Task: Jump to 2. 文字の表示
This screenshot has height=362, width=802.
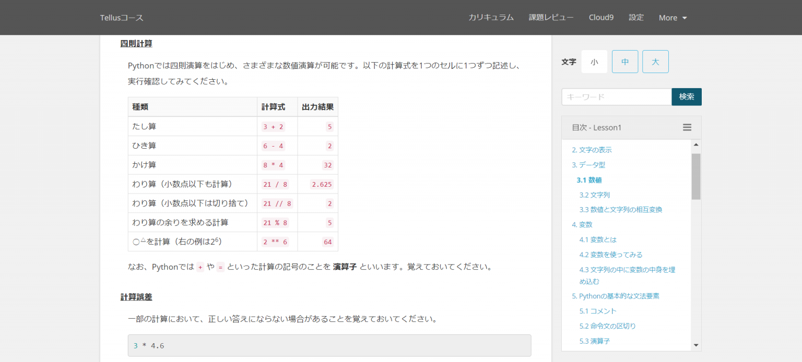Action: [592, 150]
